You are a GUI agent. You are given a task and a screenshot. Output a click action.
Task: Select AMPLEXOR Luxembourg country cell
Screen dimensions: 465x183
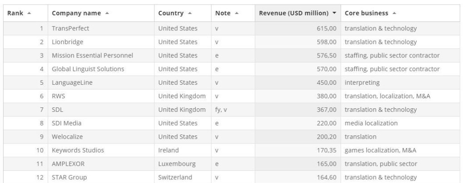coord(176,164)
